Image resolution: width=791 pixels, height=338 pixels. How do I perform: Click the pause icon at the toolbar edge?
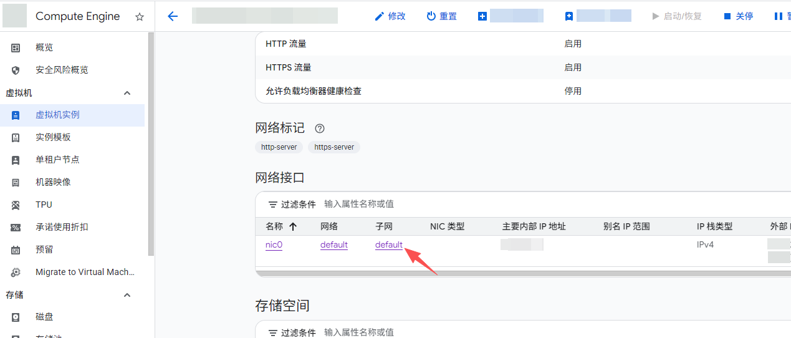point(777,16)
